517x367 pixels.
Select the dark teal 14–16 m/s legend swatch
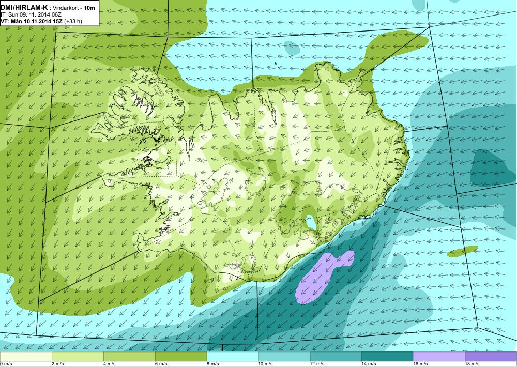point(387,357)
